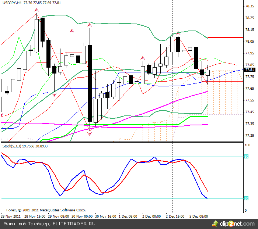
Task: Select the down fractal arrow near 77.60 on 29 Nov
Action: click(54, 95)
